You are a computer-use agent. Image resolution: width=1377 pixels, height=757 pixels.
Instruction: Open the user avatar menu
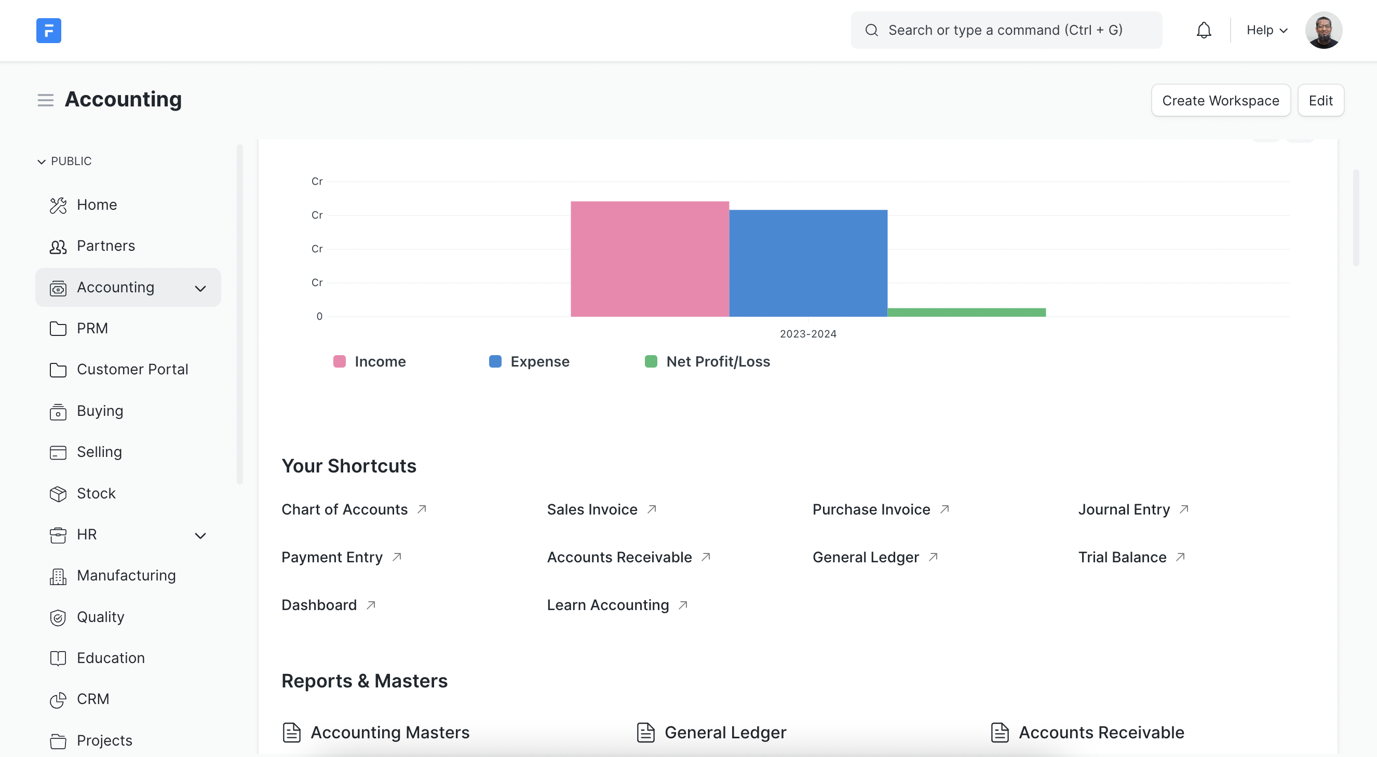pyautogui.click(x=1324, y=30)
